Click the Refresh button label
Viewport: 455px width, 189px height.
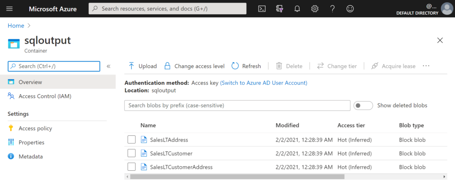coord(251,66)
